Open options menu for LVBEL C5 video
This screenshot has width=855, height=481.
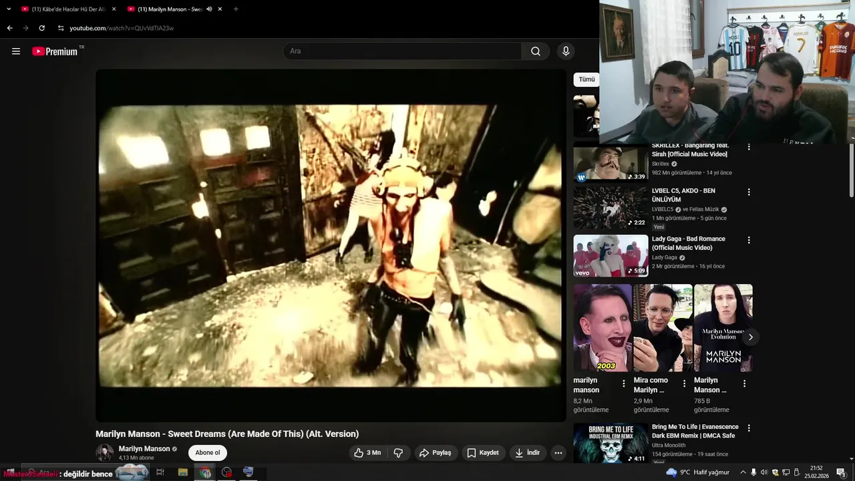(749, 192)
